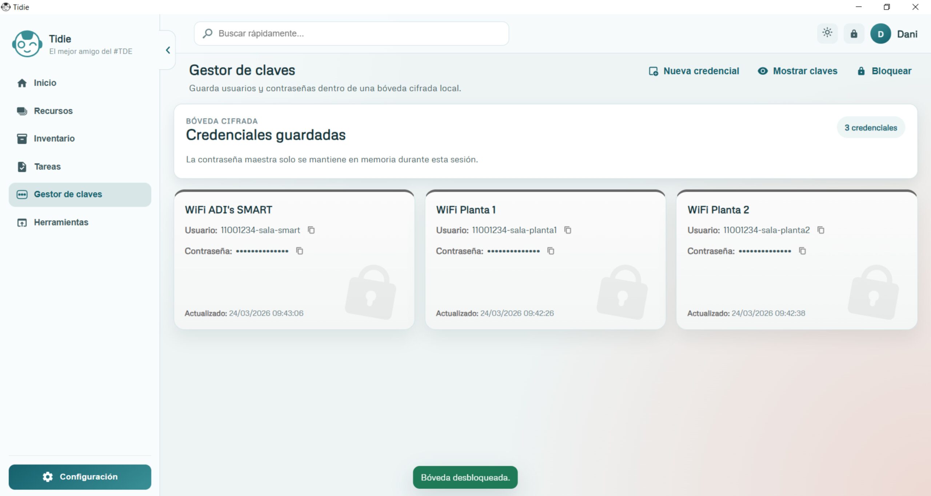Go to Inventario in the sidebar
Viewport: 931px width, 496px height.
pyautogui.click(x=54, y=139)
